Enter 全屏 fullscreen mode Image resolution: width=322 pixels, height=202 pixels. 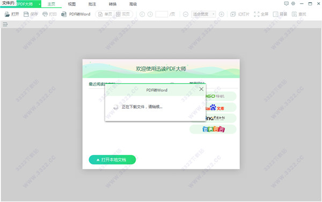(261, 14)
